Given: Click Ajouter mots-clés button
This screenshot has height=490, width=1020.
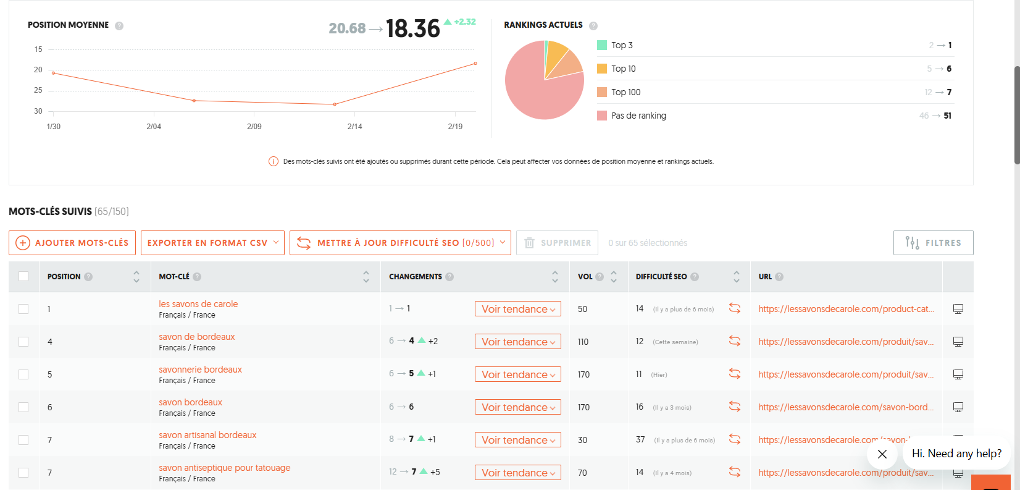Looking at the screenshot, I should (x=72, y=243).
